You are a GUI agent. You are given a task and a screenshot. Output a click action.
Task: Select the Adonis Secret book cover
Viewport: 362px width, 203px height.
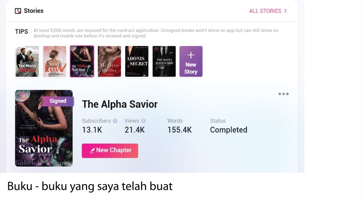[x=137, y=61]
